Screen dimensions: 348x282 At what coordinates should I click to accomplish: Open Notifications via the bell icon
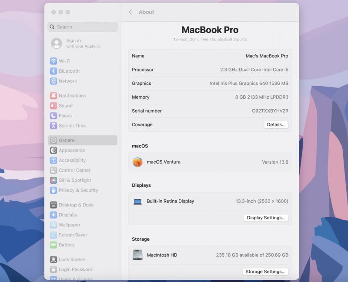point(53,96)
